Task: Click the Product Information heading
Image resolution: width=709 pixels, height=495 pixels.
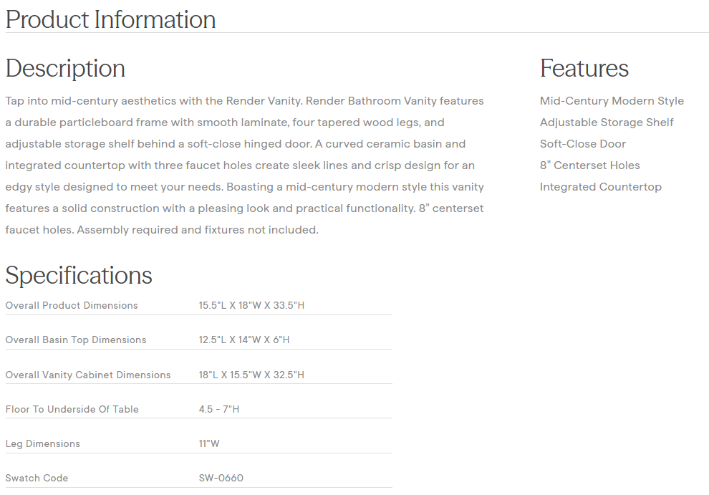Action: pyautogui.click(x=110, y=19)
